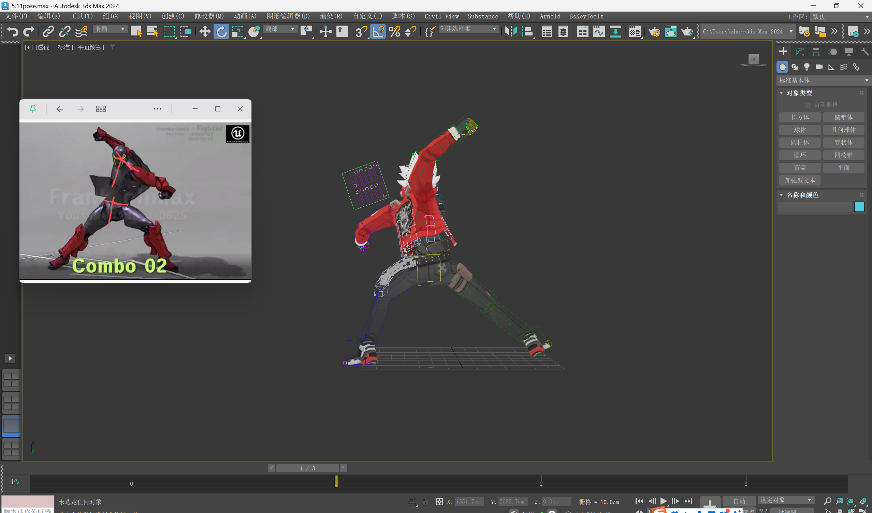Toggle Spinner Snap button
The width and height of the screenshot is (872, 513).
411,31
